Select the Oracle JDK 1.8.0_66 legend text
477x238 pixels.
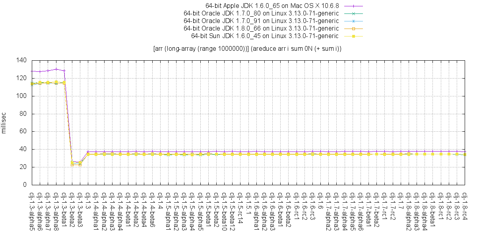click(x=261, y=28)
